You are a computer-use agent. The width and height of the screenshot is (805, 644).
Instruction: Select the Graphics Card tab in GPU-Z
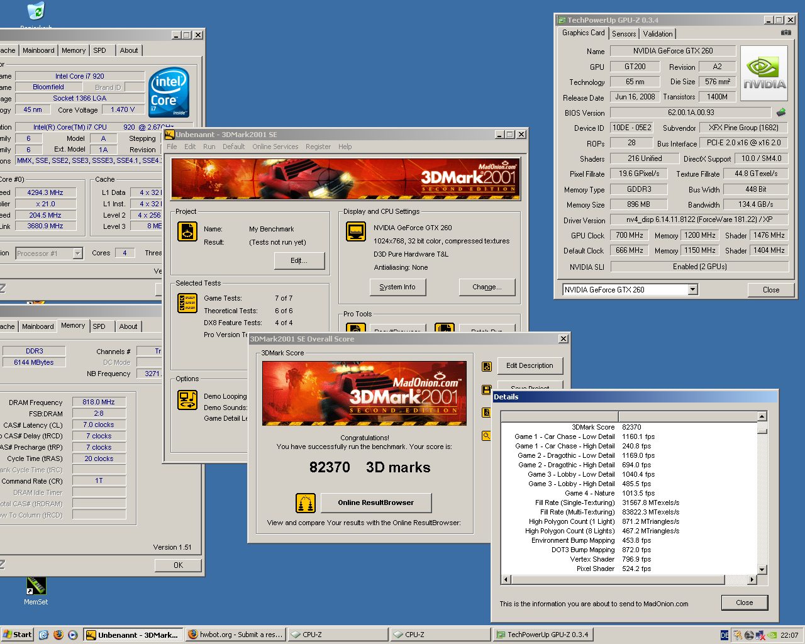coord(583,33)
